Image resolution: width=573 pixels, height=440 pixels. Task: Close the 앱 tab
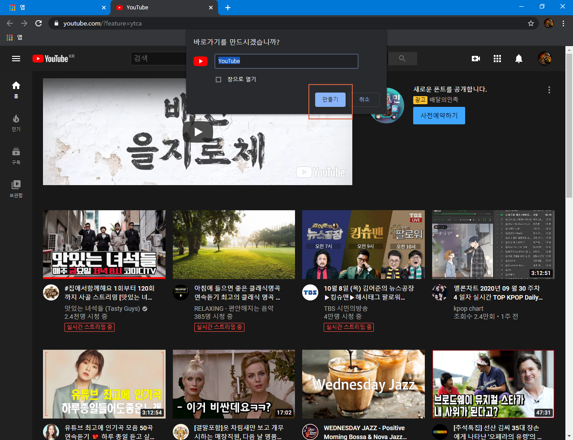tap(104, 8)
